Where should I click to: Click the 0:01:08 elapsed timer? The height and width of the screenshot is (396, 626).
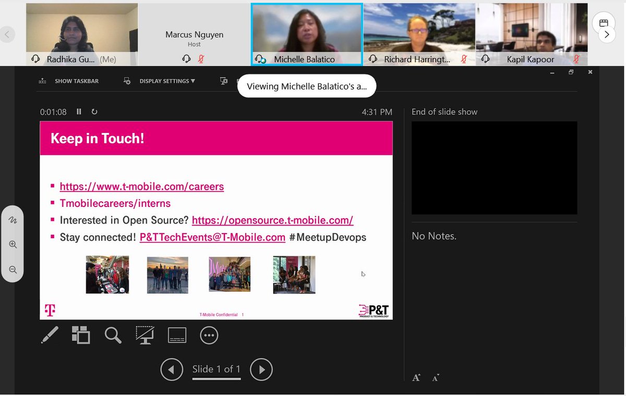click(x=53, y=112)
